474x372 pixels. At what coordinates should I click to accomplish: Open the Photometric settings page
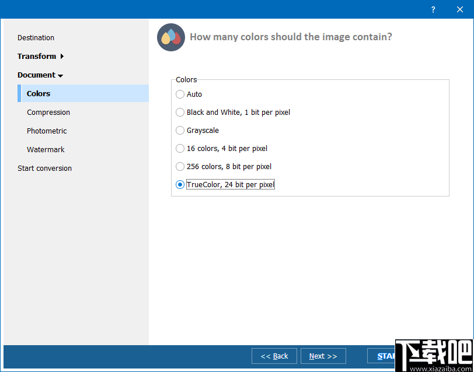point(47,131)
